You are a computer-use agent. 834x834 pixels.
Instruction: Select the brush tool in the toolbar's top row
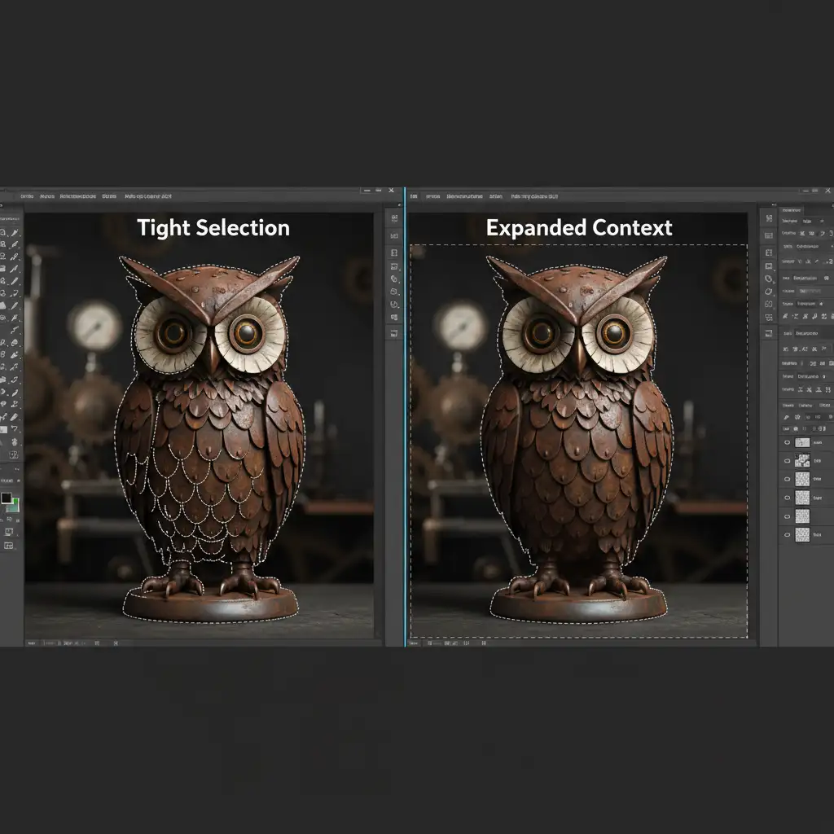15,233
